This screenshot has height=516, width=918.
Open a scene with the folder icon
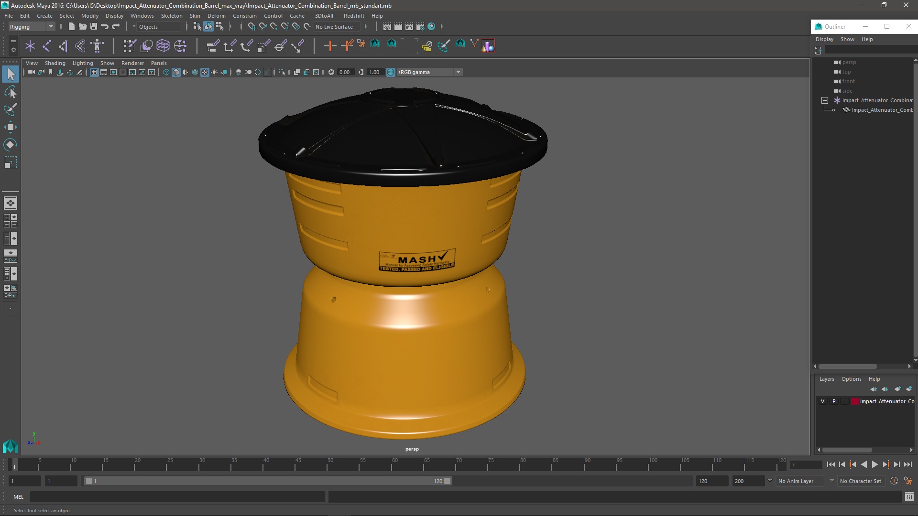83,27
